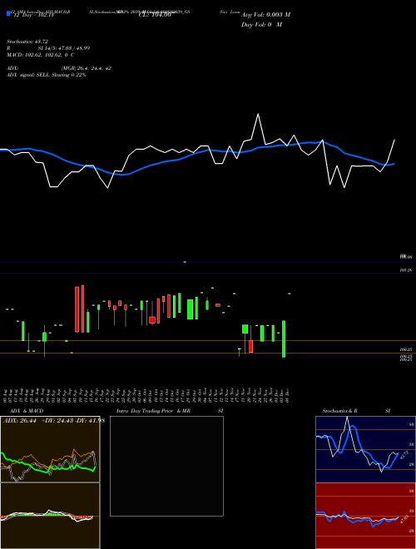Click the tall red candlestick pair in September

click(x=80, y=309)
